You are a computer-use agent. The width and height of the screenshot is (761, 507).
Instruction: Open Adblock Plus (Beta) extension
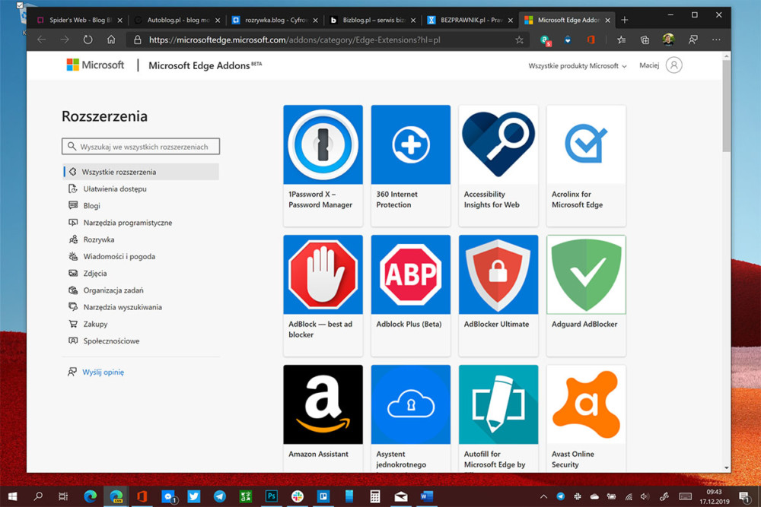(411, 295)
